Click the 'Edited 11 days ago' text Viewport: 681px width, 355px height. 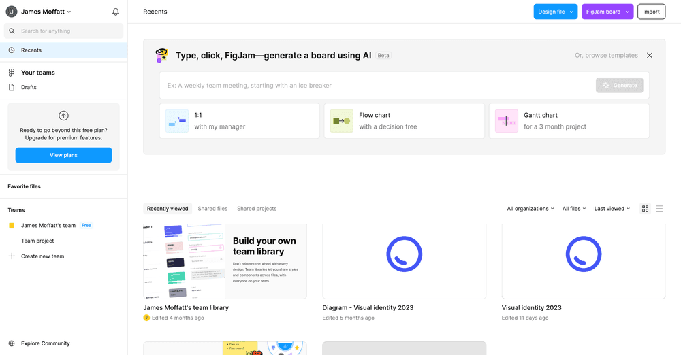coord(524,318)
